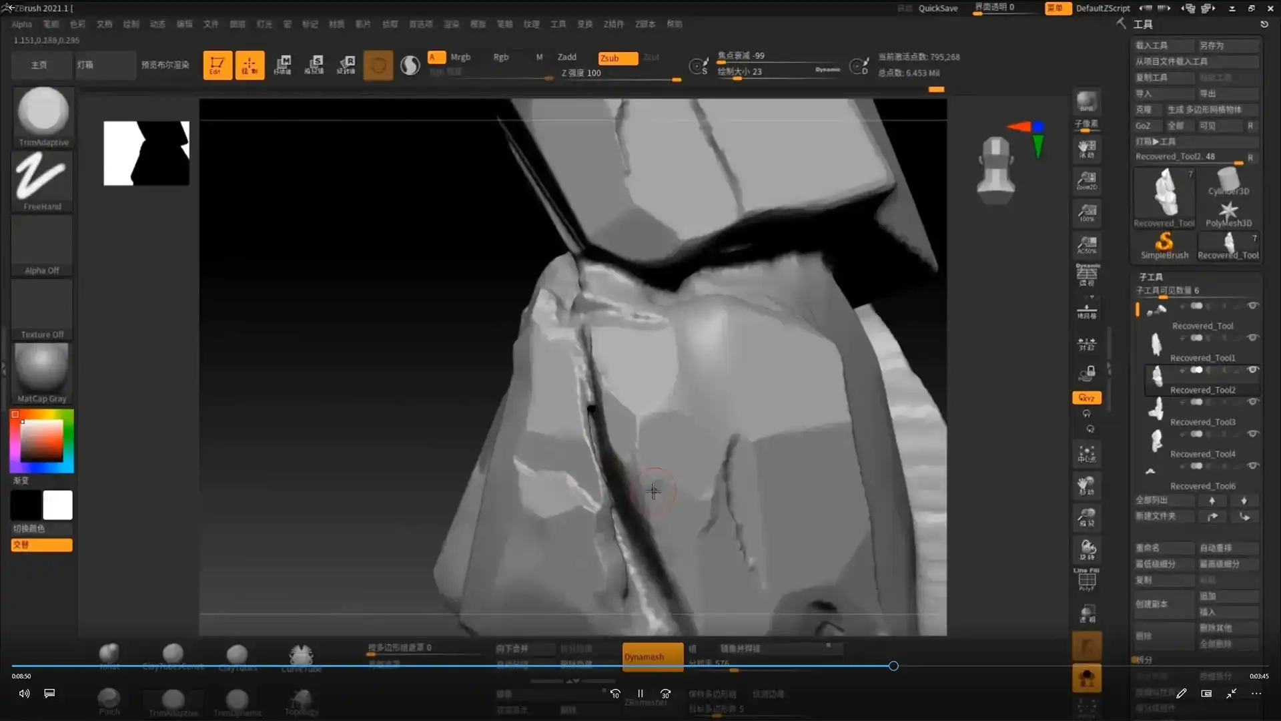Select the Rotate gizmo icon
Viewport: 1281px width, 721px height.
(x=346, y=65)
